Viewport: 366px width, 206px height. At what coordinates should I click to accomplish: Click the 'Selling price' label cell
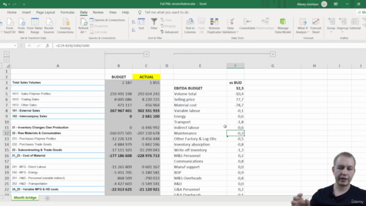pos(200,100)
